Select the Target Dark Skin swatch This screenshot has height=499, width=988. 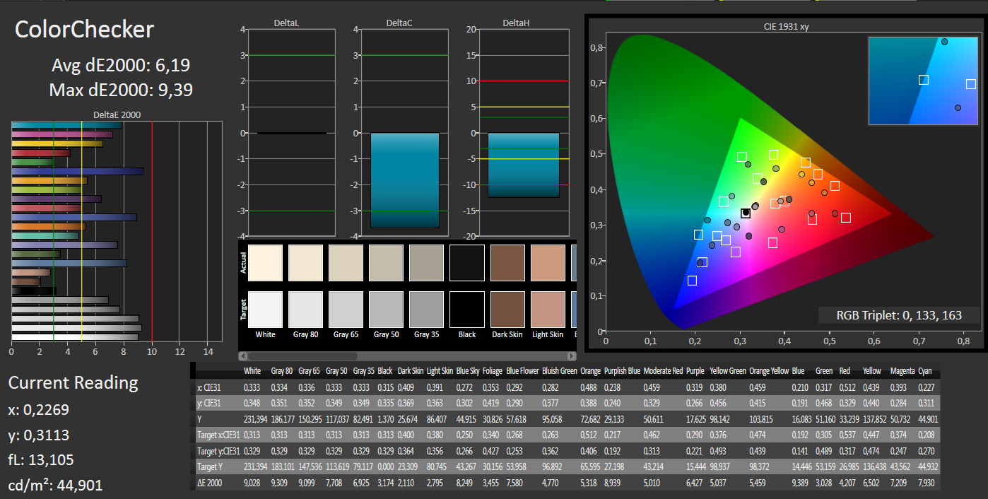click(x=507, y=309)
